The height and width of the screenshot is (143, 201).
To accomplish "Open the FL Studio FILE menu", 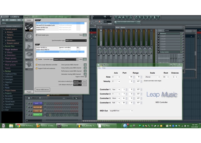I will click(x=3, y=20).
